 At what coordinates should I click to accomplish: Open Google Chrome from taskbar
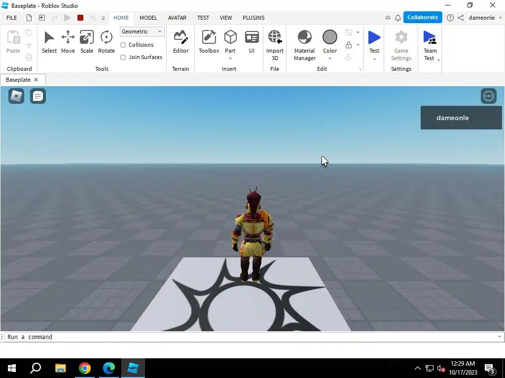(x=85, y=368)
